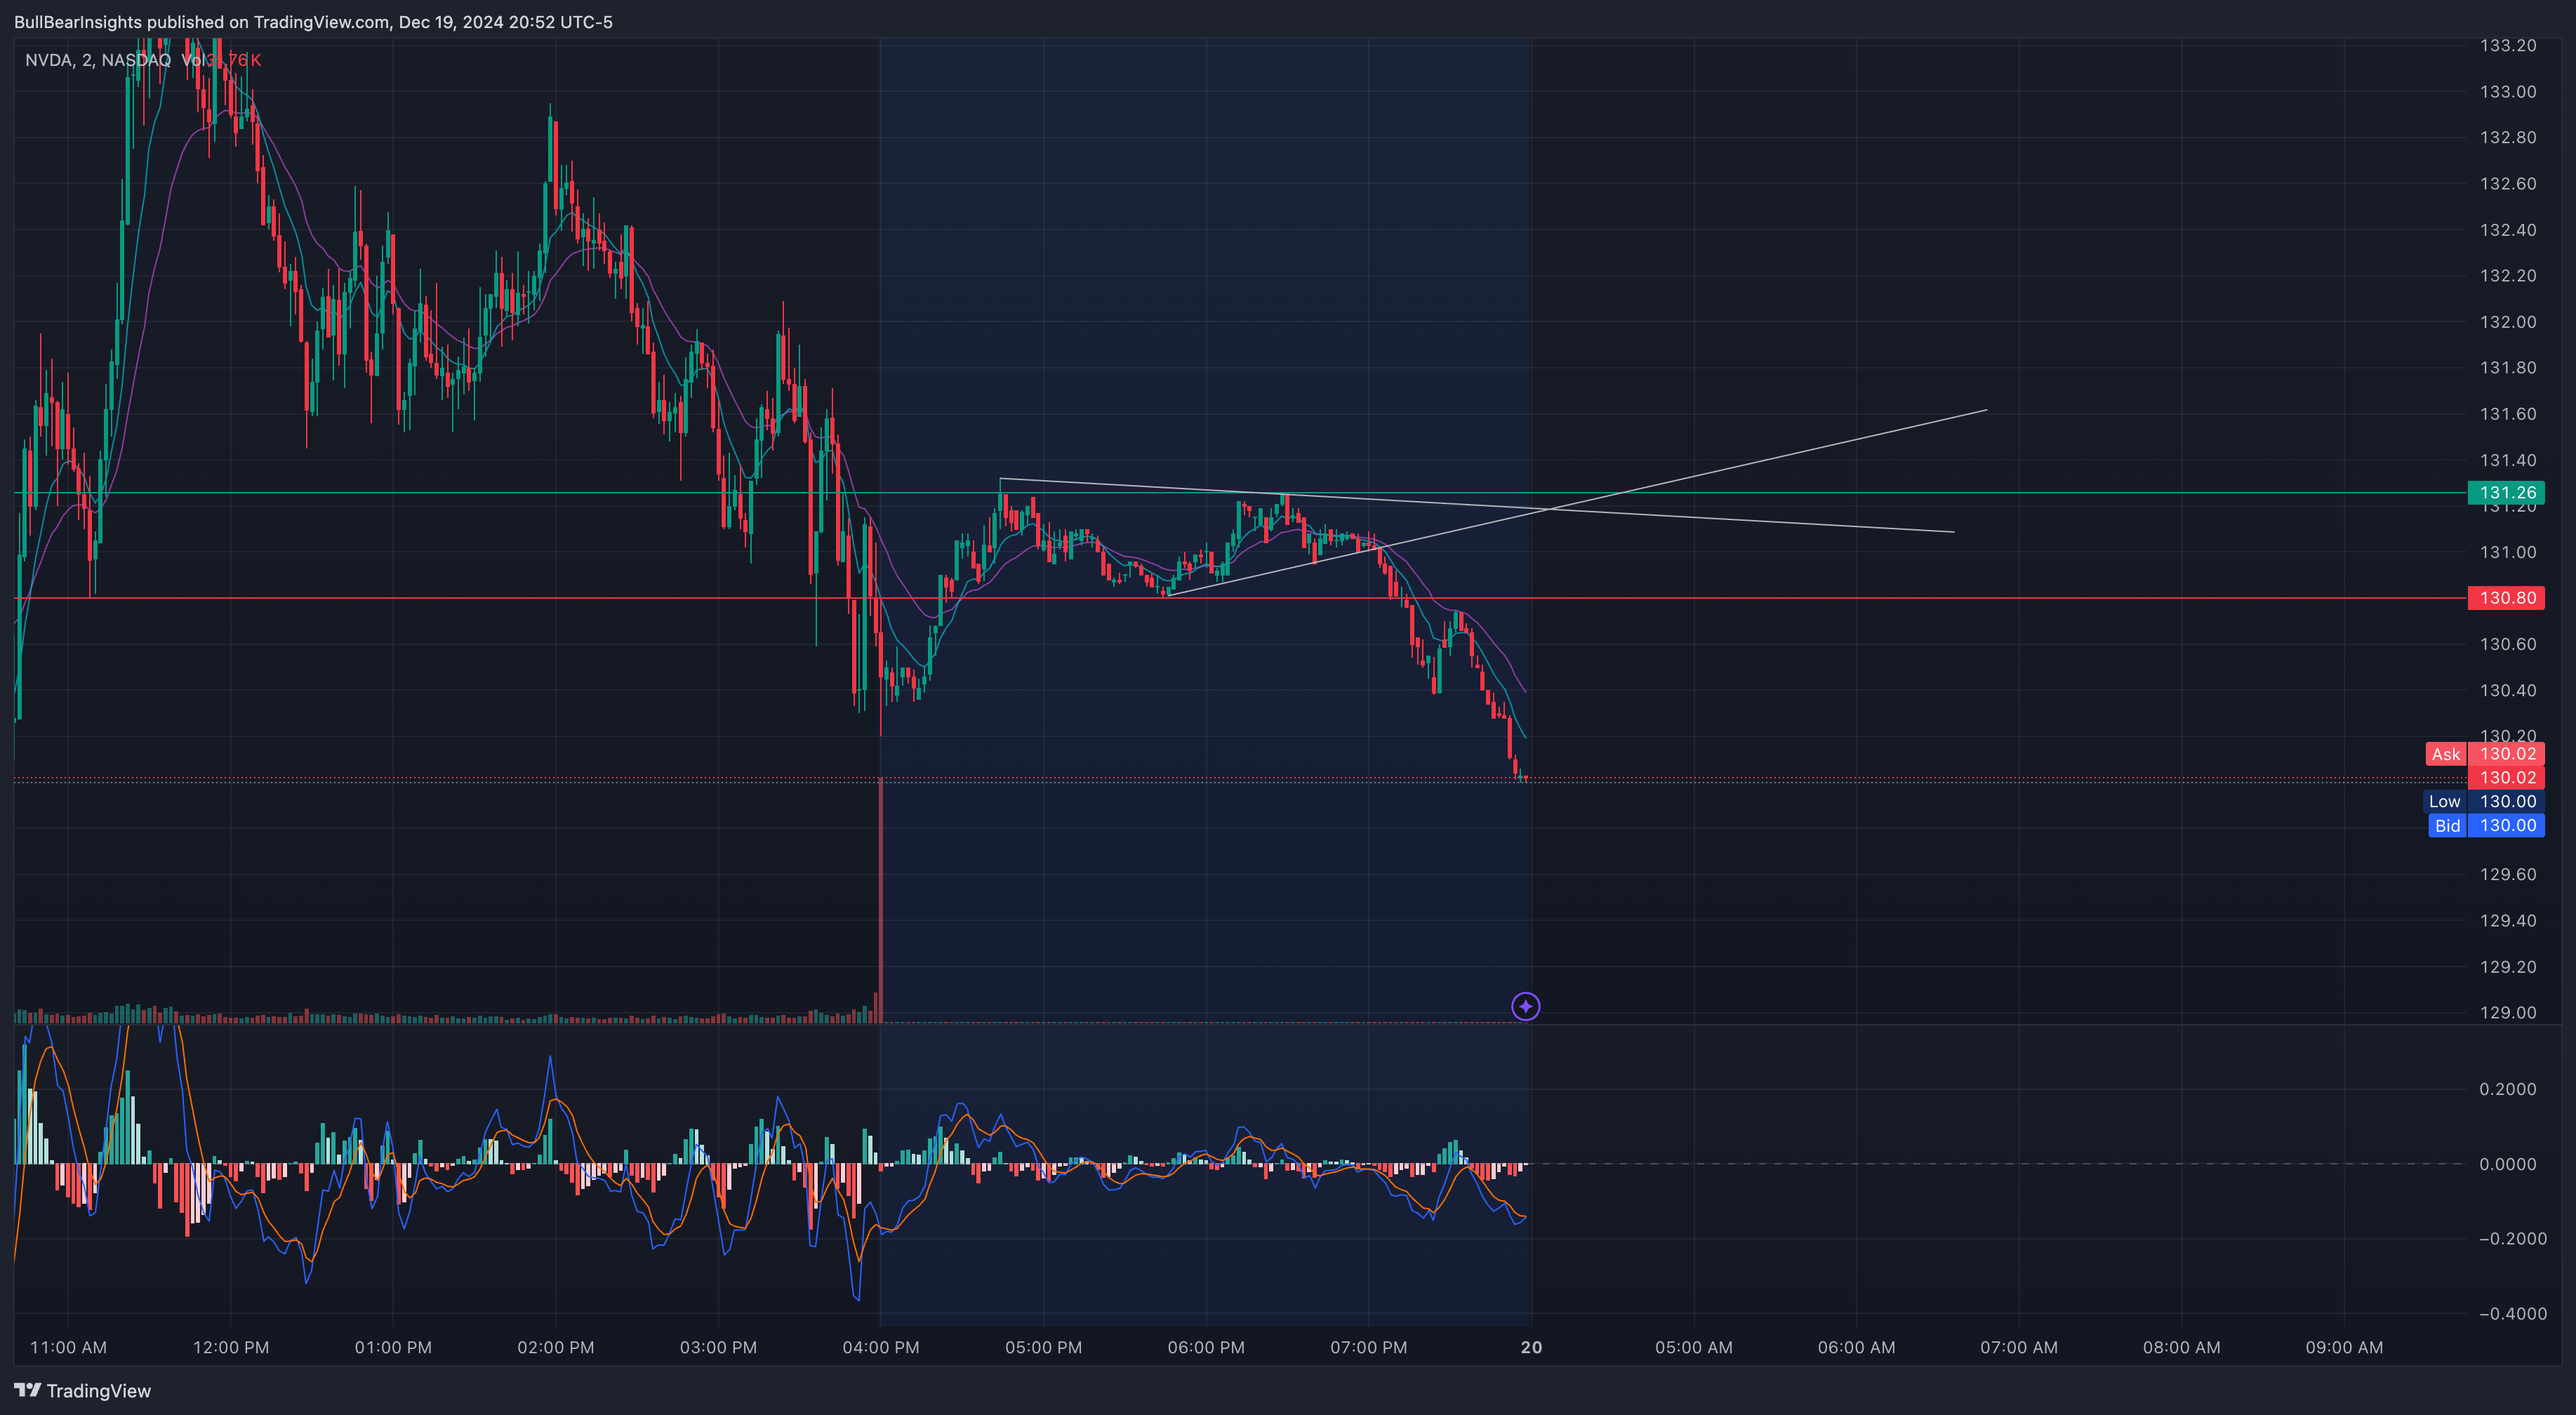Click the 05:00 PM time axis label
Screen dimensions: 2576x1415
tap(1043, 1347)
